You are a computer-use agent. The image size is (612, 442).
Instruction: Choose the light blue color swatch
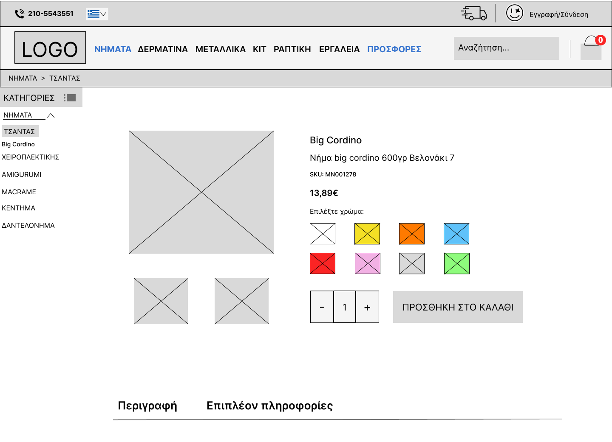[x=456, y=234]
